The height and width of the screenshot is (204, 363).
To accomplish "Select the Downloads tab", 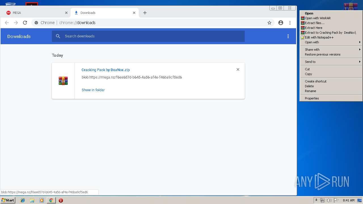I will (x=105, y=13).
